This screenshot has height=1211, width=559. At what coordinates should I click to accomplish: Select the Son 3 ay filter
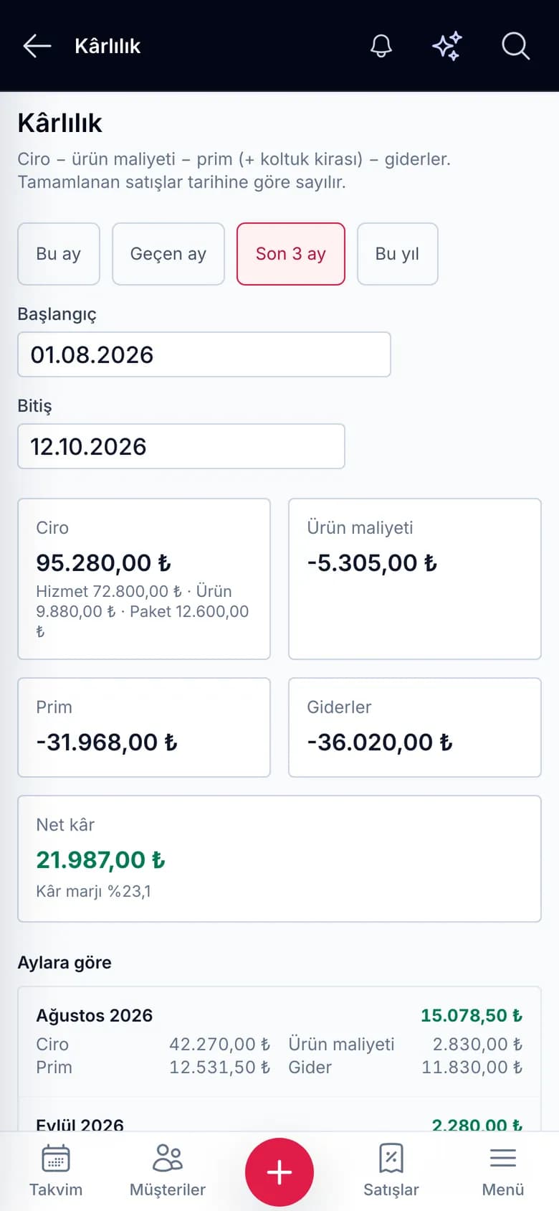pyautogui.click(x=291, y=254)
